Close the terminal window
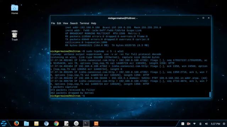Viewport: 227px width, 127px height. tap(209, 18)
